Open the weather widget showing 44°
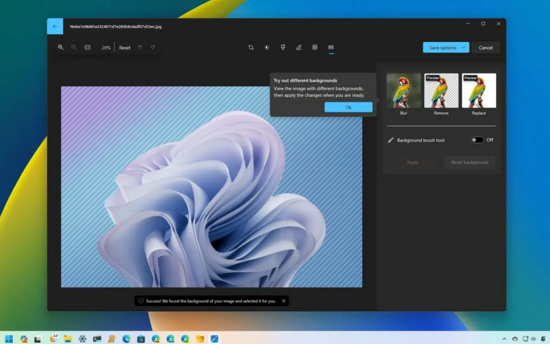Screen dimensions: 550x344 [x=54, y=338]
